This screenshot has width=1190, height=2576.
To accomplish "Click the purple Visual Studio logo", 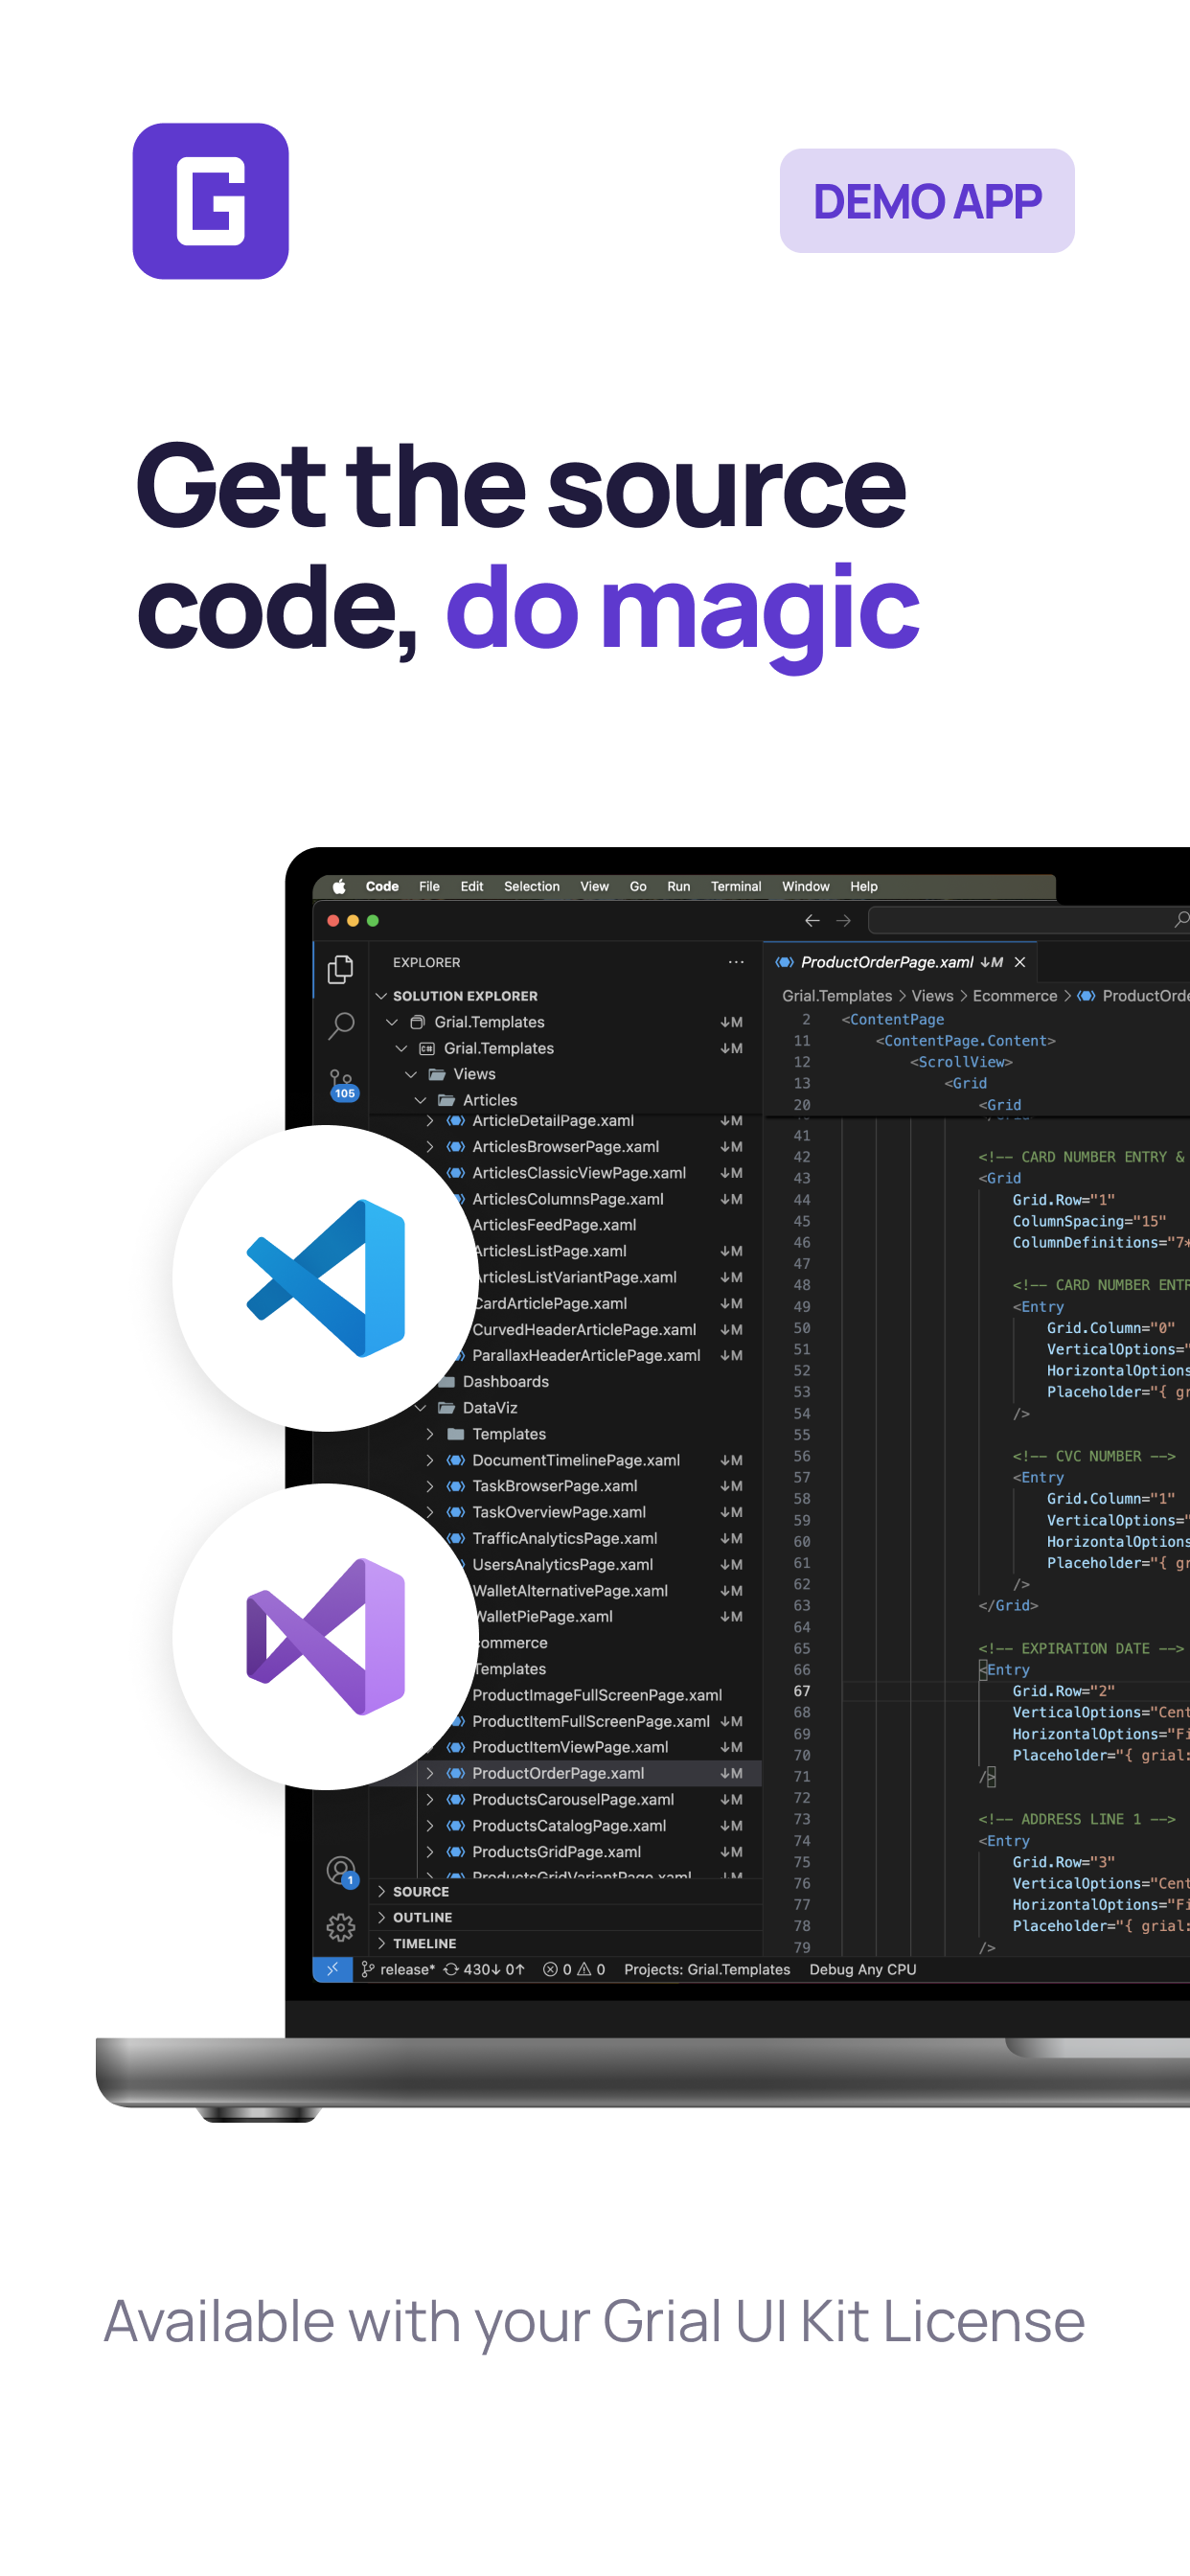I will coord(325,1636).
